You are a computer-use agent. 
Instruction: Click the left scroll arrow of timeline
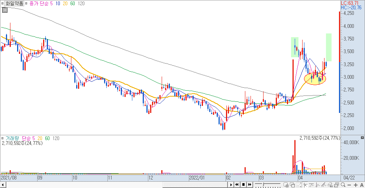coord(2,185)
